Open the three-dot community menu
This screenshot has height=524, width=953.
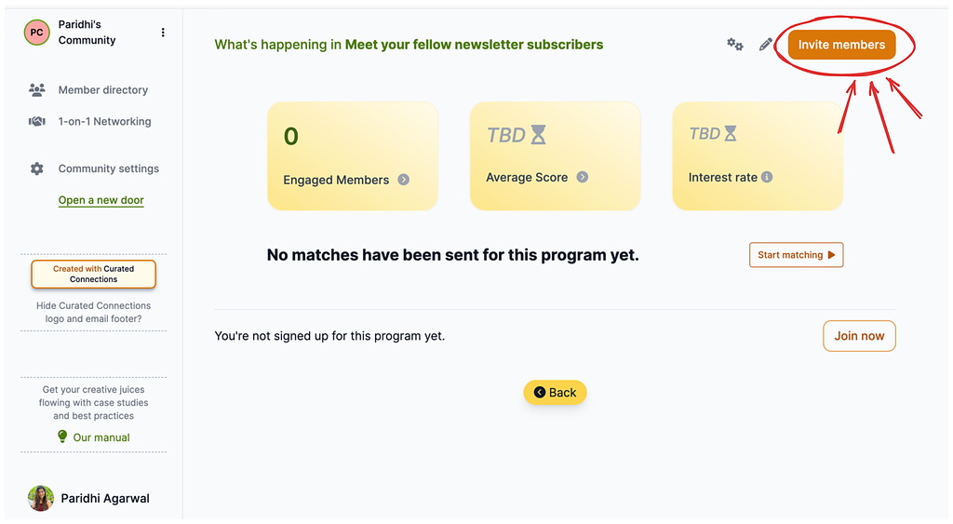point(163,33)
